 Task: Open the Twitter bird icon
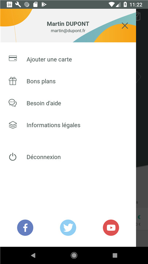click(68, 228)
